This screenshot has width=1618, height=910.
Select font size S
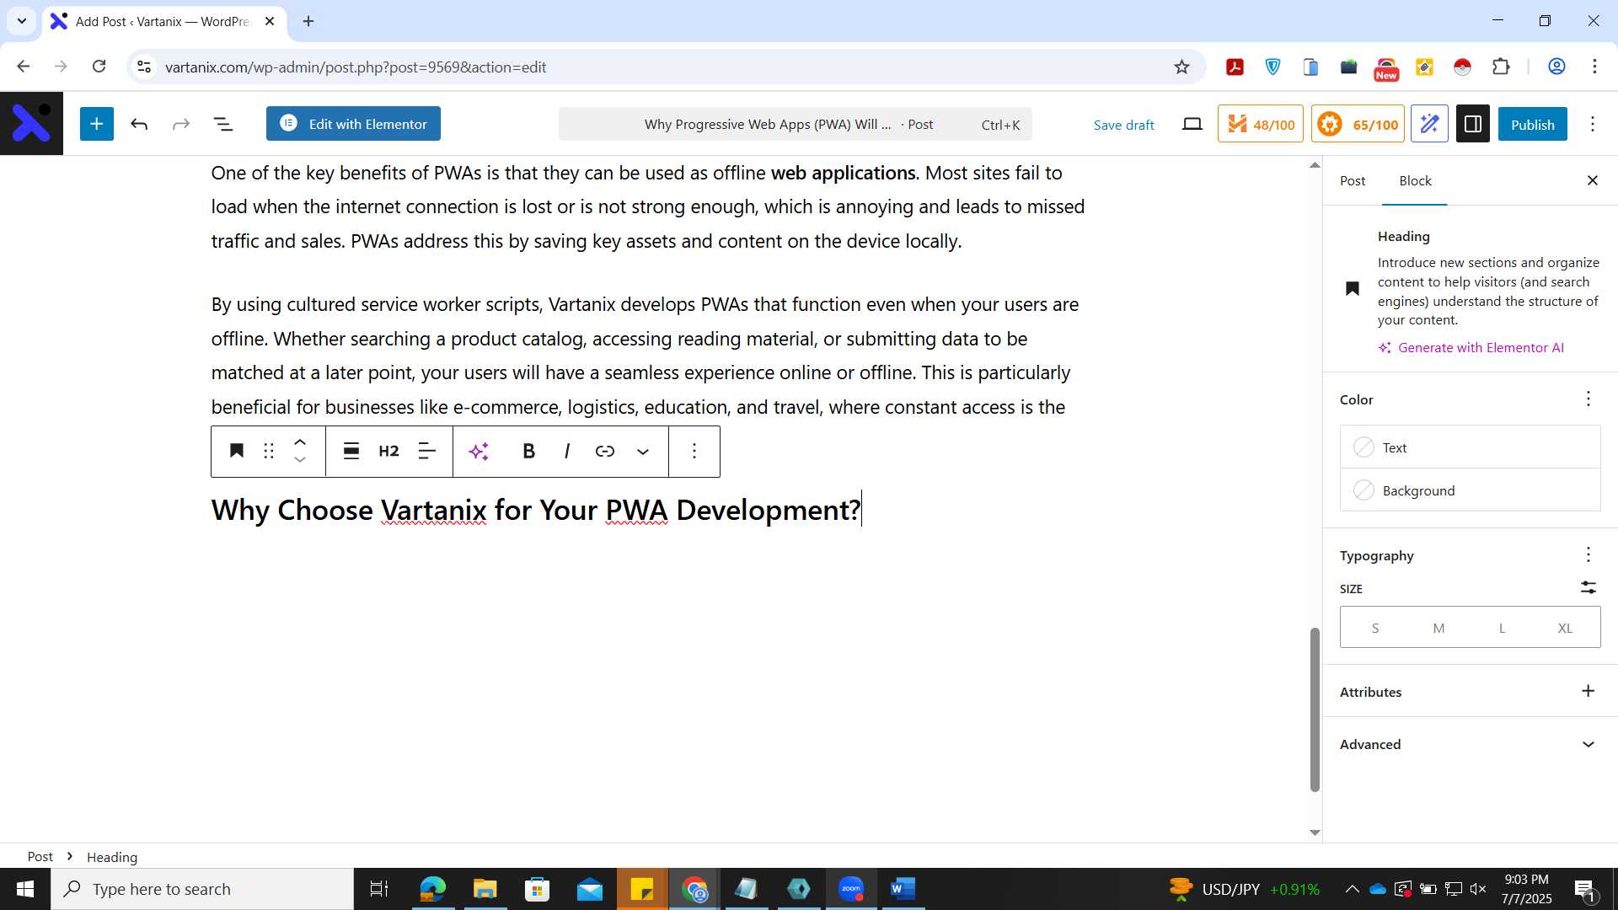pos(1375,628)
